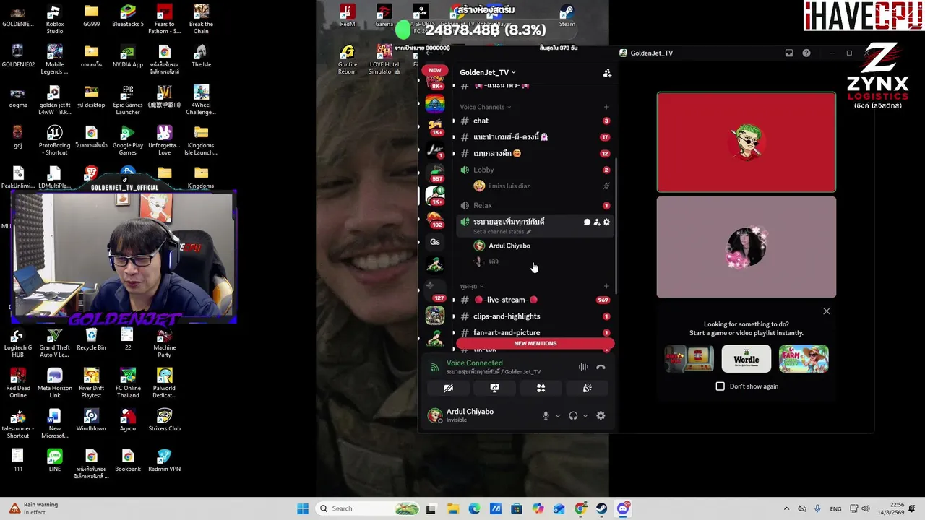The height and width of the screenshot is (520, 925).
Task: Open the invite people icon beside GoldenJet_TV
Action: 607,73
